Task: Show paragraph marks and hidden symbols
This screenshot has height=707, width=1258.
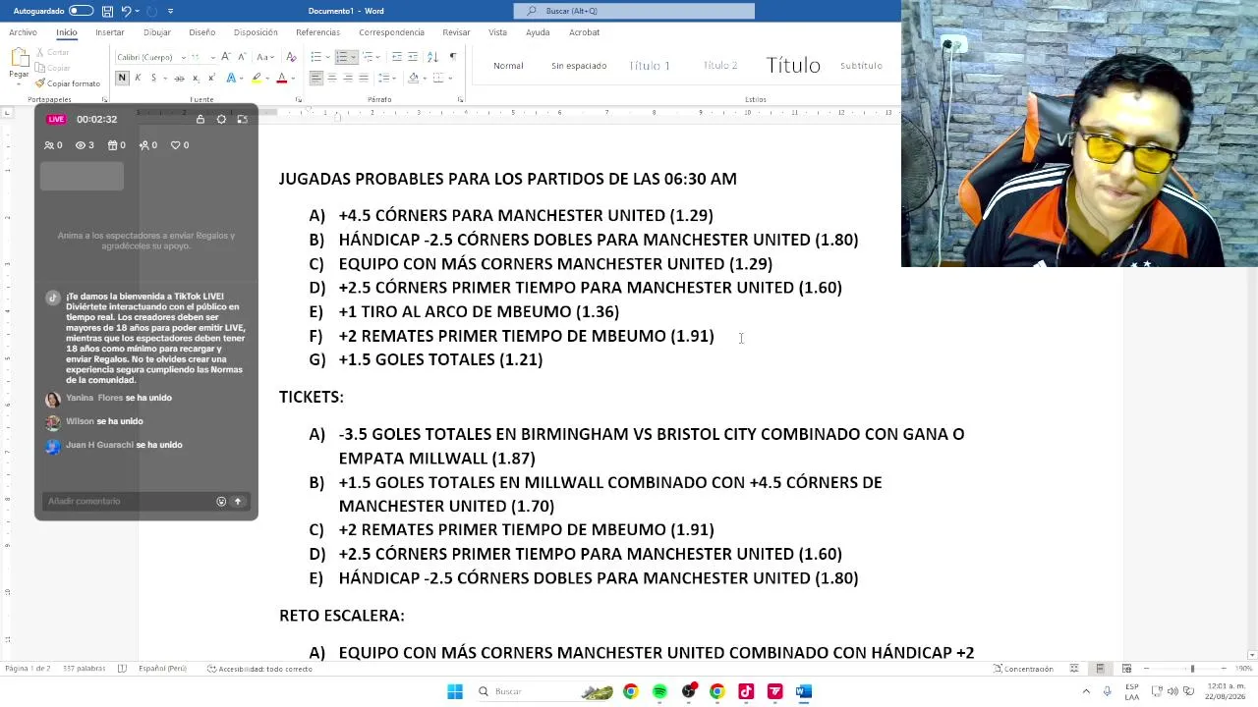Action: (x=453, y=57)
